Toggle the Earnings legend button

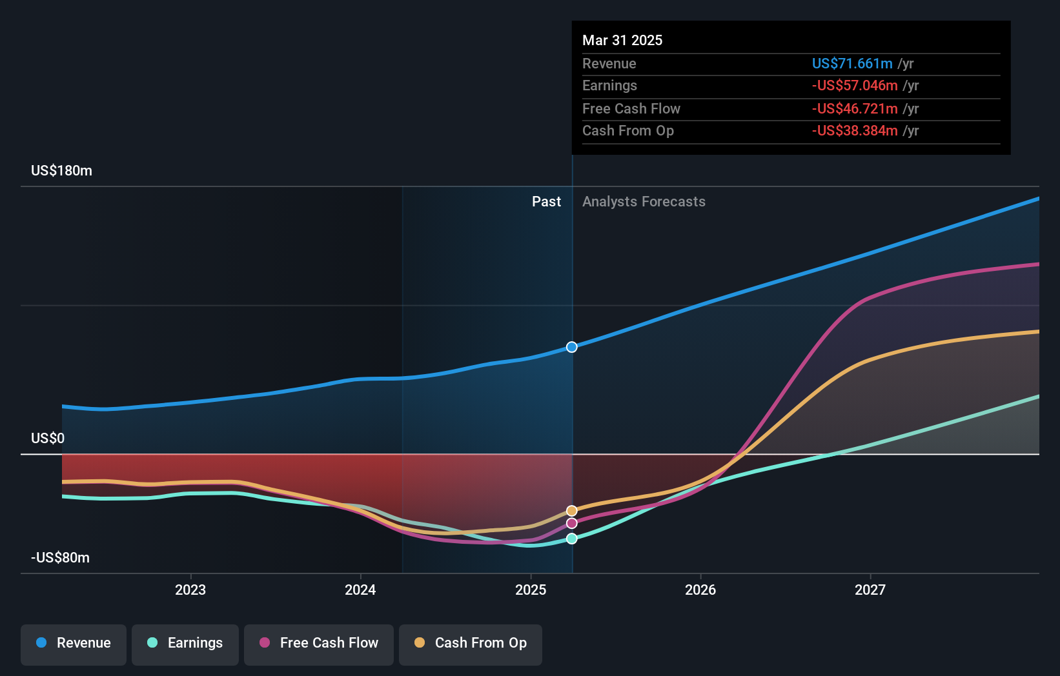pyautogui.click(x=185, y=644)
